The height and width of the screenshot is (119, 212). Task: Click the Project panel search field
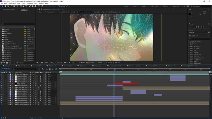pyautogui.click(x=18, y=24)
